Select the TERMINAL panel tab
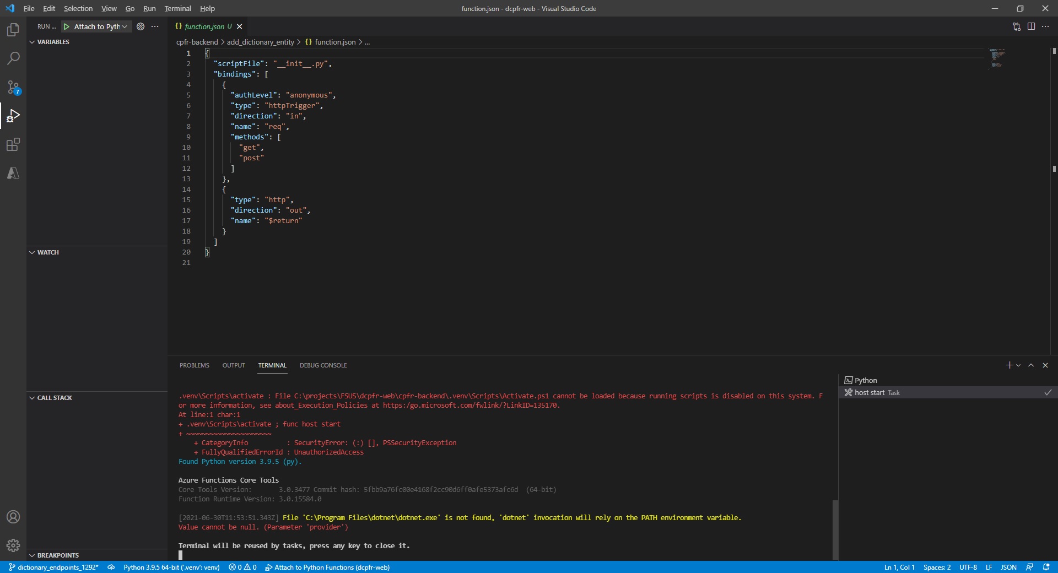Screen dimensions: 1058x573 point(272,365)
